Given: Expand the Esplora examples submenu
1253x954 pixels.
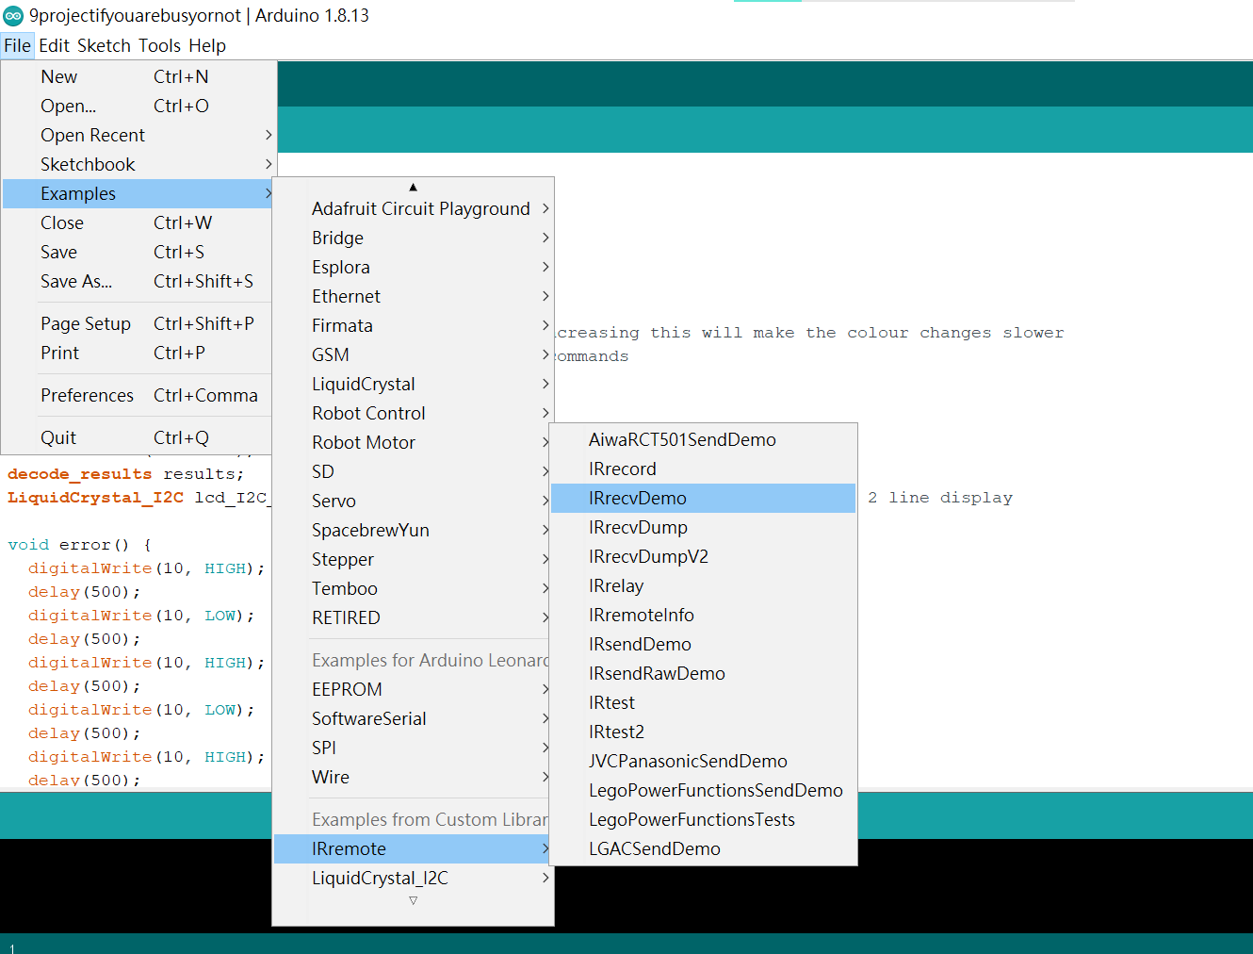Looking at the screenshot, I should coord(413,267).
